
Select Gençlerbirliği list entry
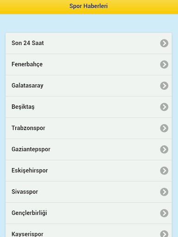click(89, 213)
